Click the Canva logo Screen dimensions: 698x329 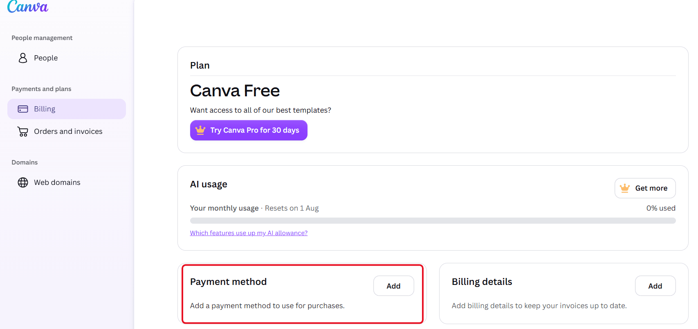(28, 6)
